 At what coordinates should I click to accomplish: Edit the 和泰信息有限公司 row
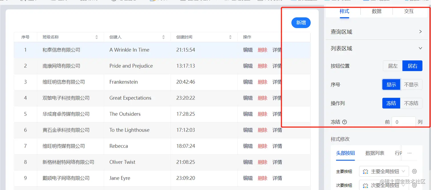coord(248,50)
